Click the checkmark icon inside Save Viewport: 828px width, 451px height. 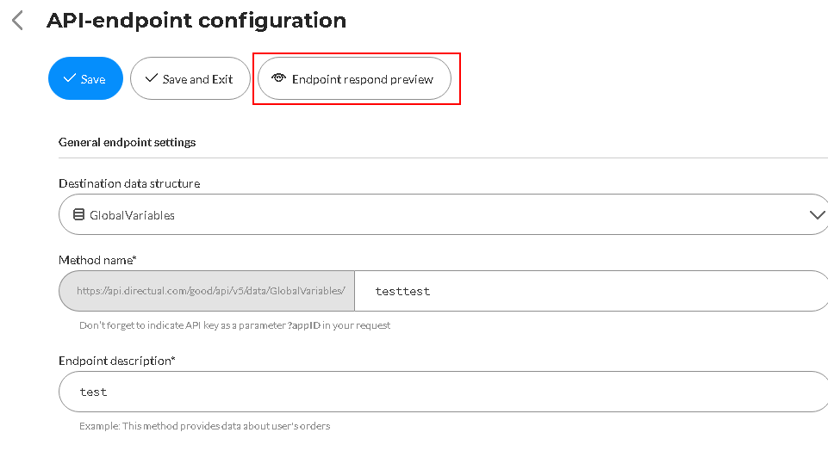click(69, 78)
